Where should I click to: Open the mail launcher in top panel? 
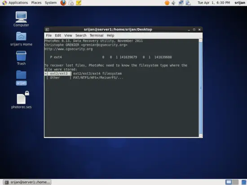coord(71,3)
